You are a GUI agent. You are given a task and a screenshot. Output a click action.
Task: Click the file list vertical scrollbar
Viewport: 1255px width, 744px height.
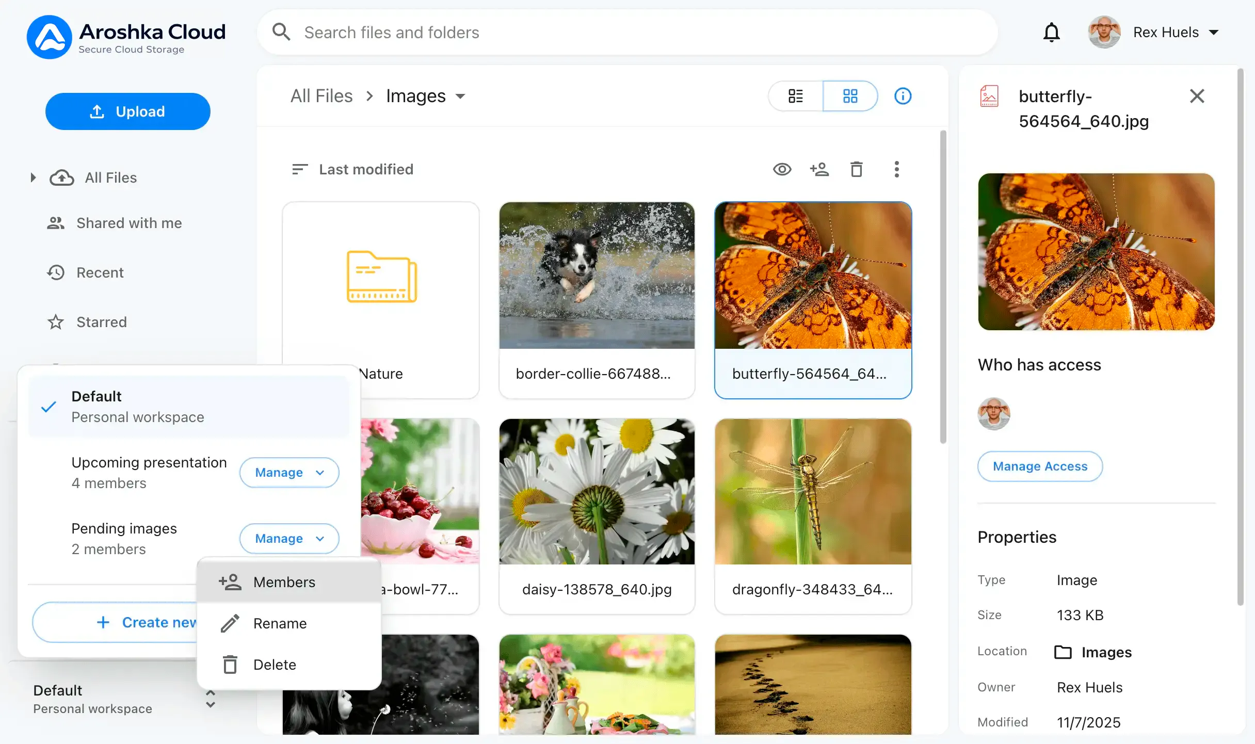pyautogui.click(x=943, y=287)
